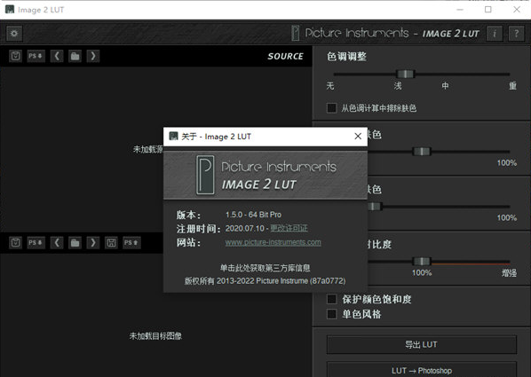Paste source image from clipboard icon
531x377 pixels.
tap(16, 56)
